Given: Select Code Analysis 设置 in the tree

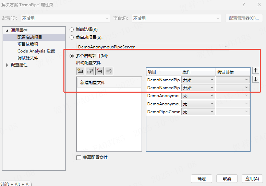Looking at the screenshot, I should pyautogui.click(x=36, y=51).
